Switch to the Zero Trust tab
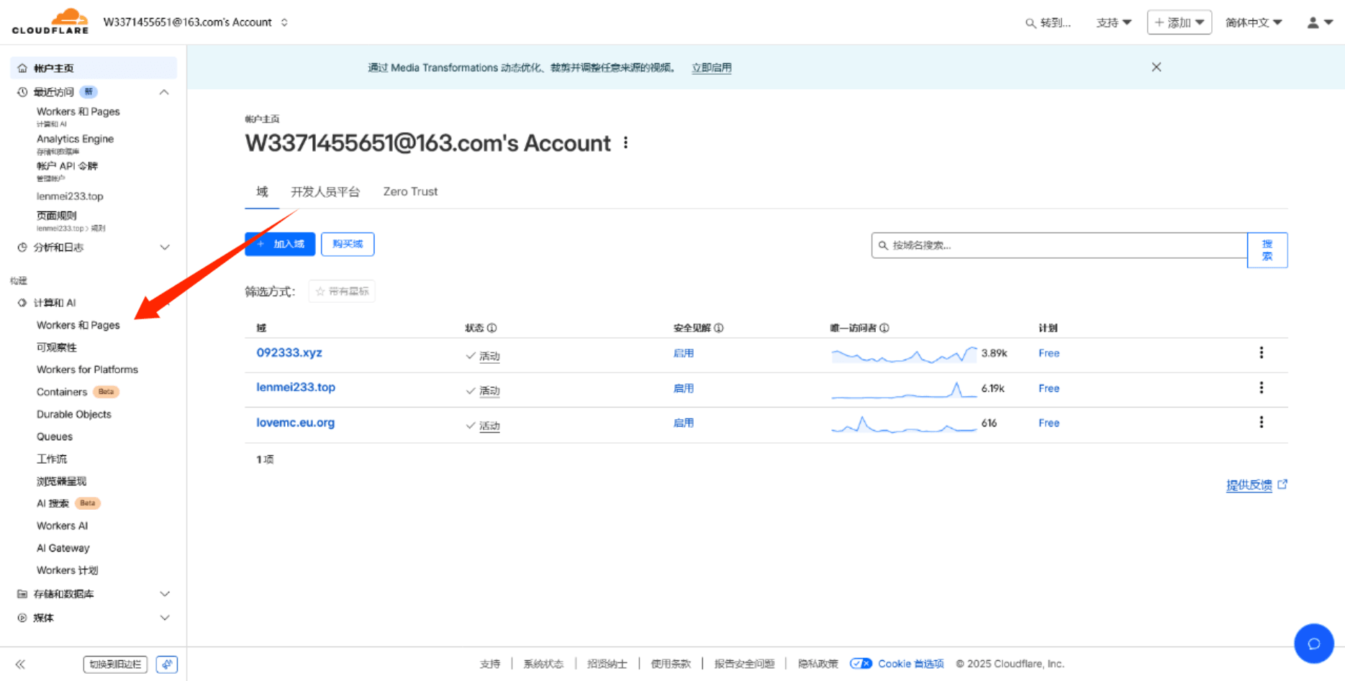This screenshot has width=1345, height=681. click(409, 191)
